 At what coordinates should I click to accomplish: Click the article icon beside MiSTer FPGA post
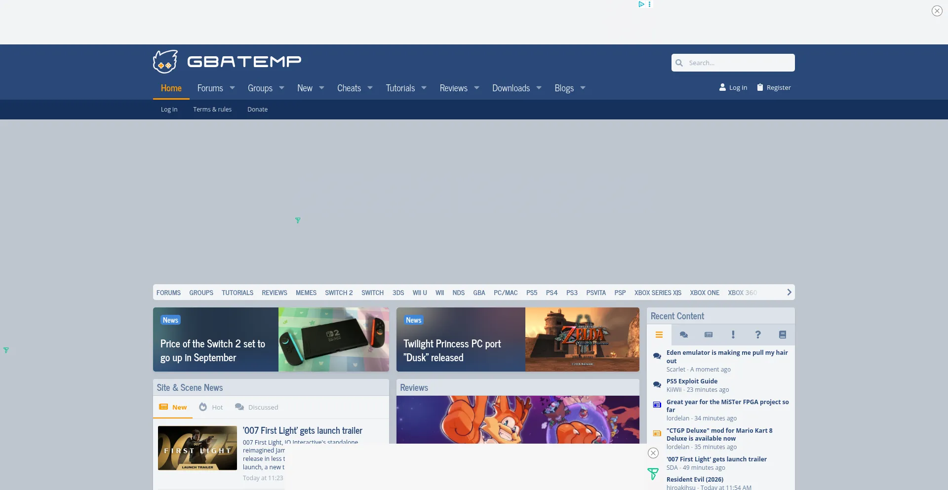point(657,405)
